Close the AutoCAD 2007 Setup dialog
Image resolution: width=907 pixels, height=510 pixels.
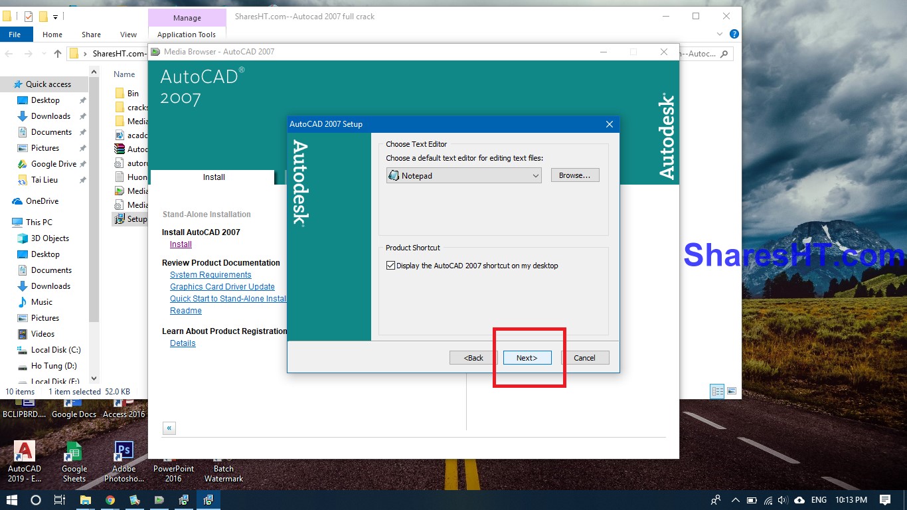pyautogui.click(x=610, y=124)
